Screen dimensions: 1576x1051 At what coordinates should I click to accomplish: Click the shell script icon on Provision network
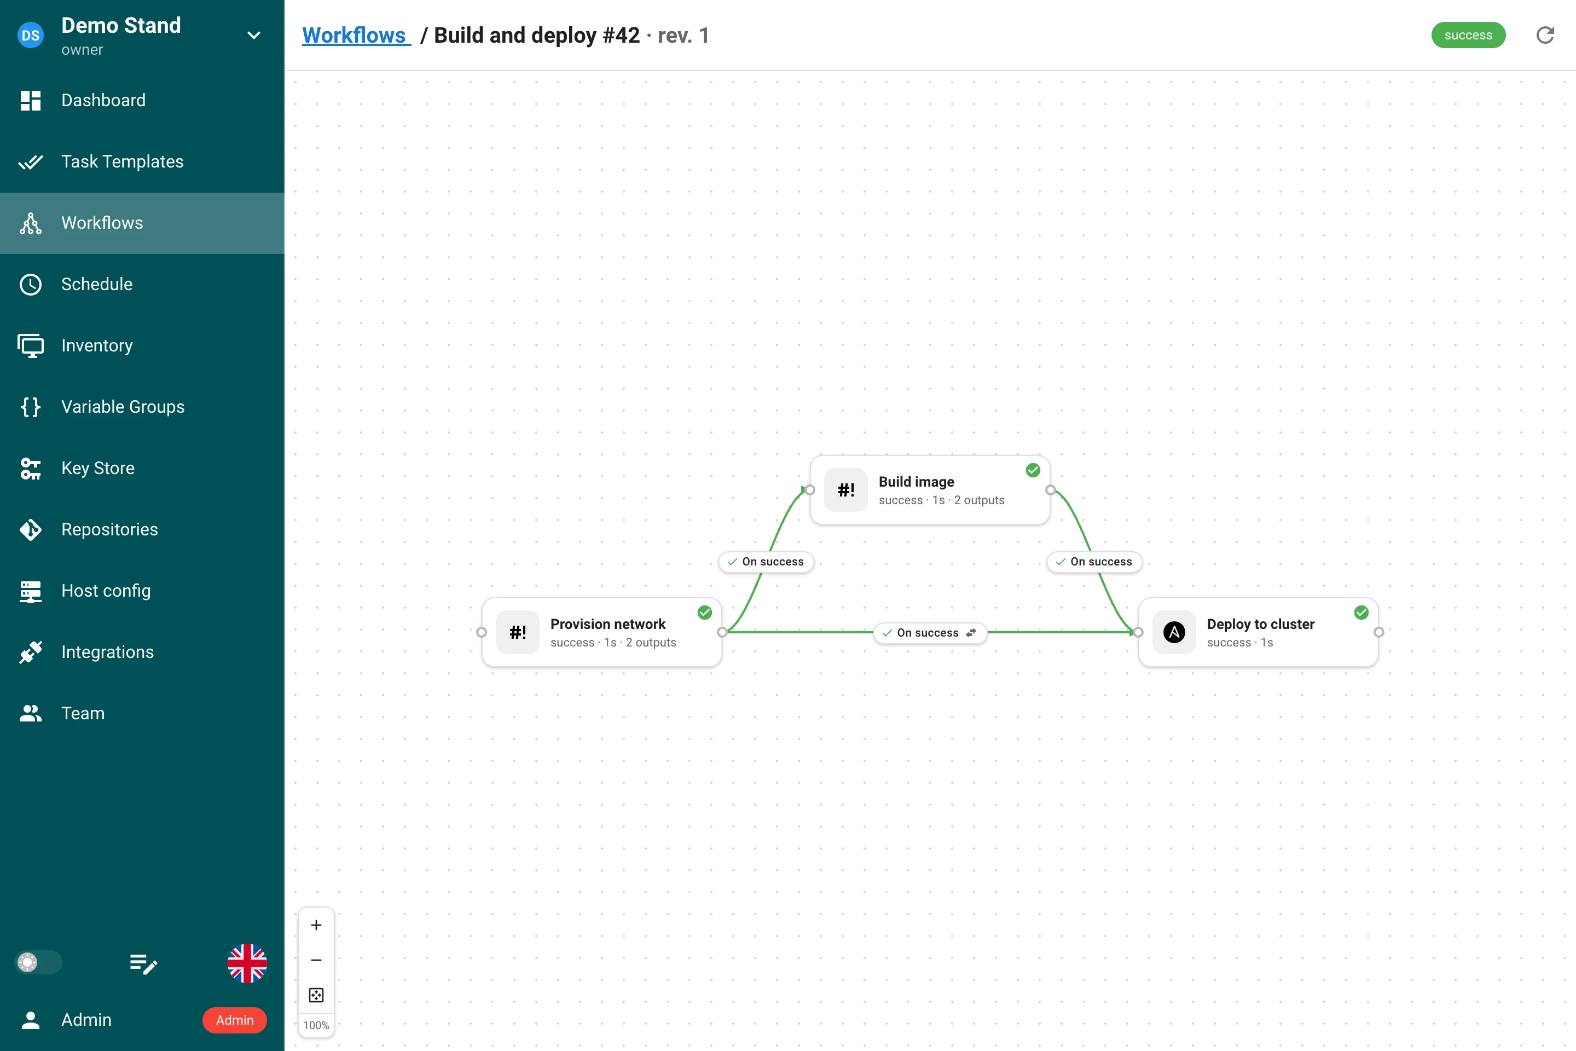pyautogui.click(x=517, y=632)
